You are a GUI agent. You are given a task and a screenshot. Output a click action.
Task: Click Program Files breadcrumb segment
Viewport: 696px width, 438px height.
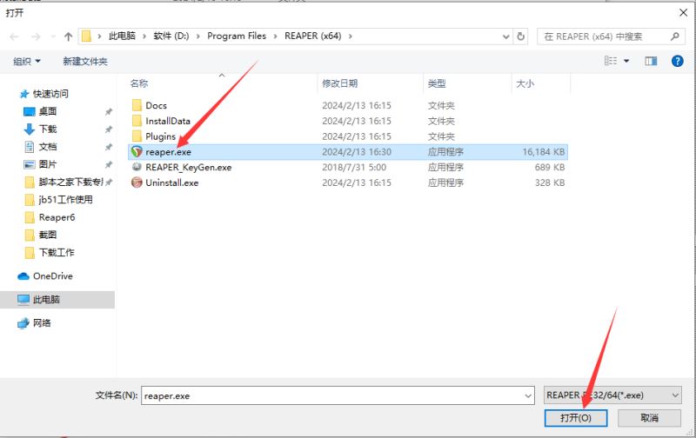click(x=237, y=36)
